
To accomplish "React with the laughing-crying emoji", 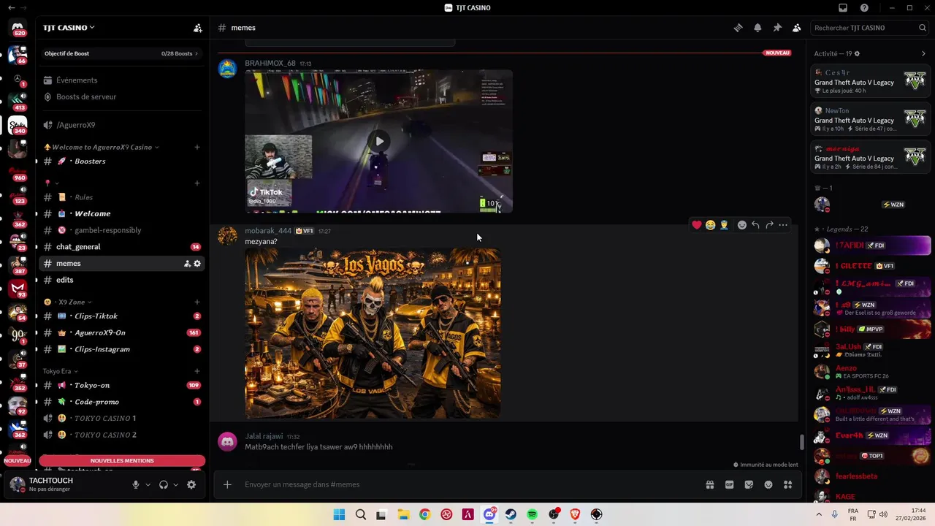I will 710,225.
